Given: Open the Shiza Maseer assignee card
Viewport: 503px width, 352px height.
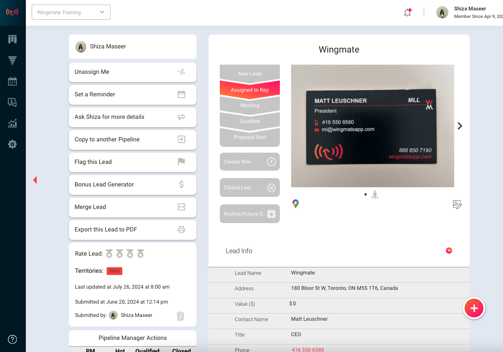Looking at the screenshot, I should tap(133, 47).
